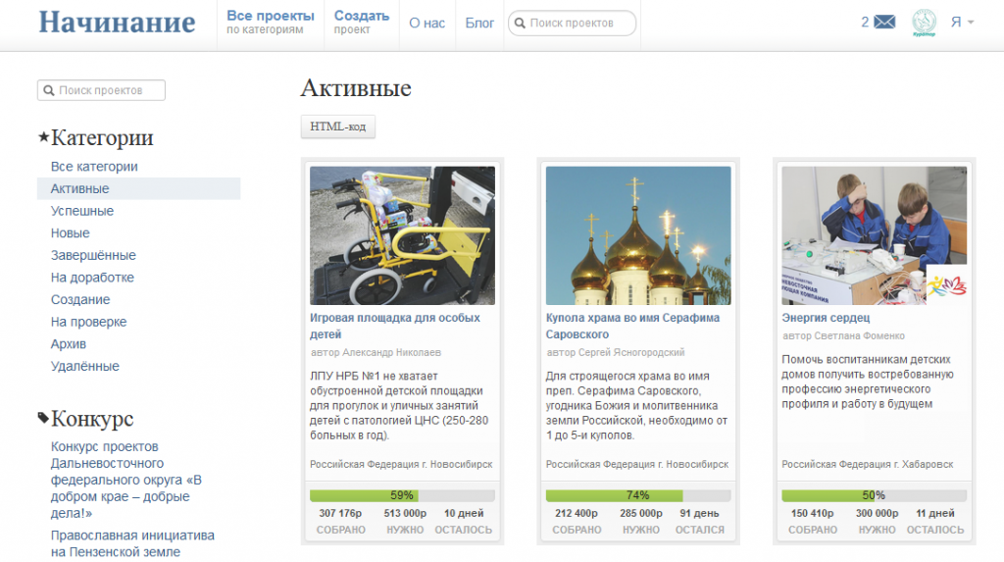The image size is (1004, 562).
Task: Expand the 'Я' user dropdown menu
Action: (x=962, y=22)
